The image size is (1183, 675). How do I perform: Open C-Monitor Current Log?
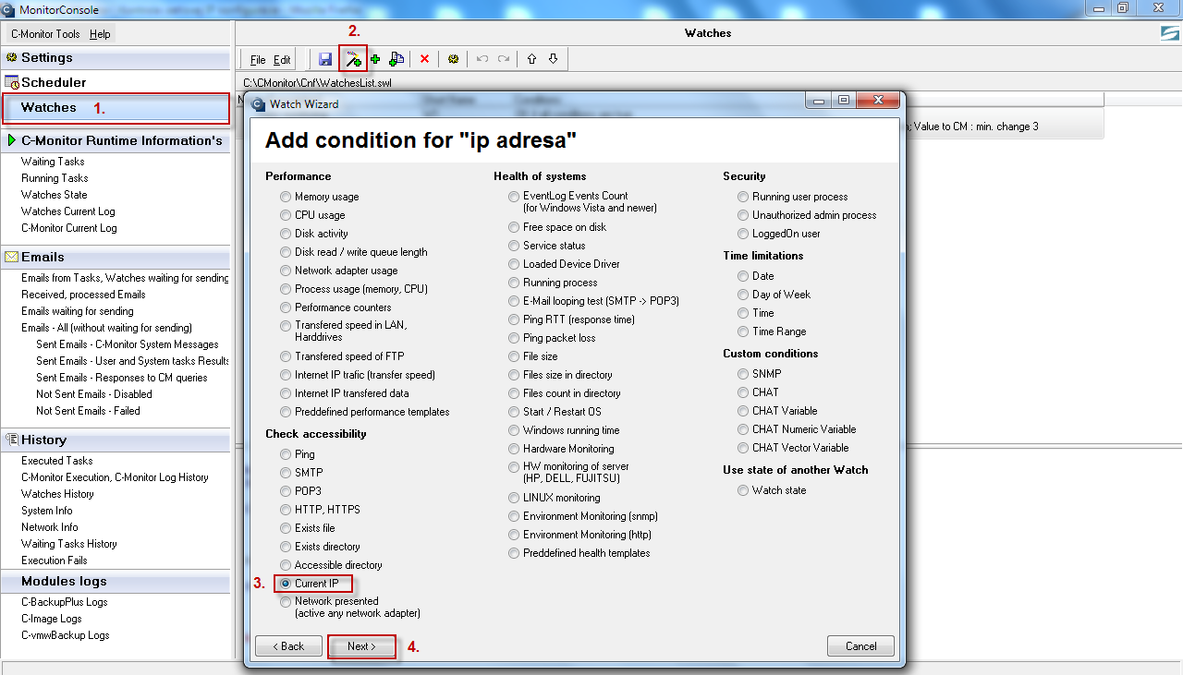click(x=69, y=228)
